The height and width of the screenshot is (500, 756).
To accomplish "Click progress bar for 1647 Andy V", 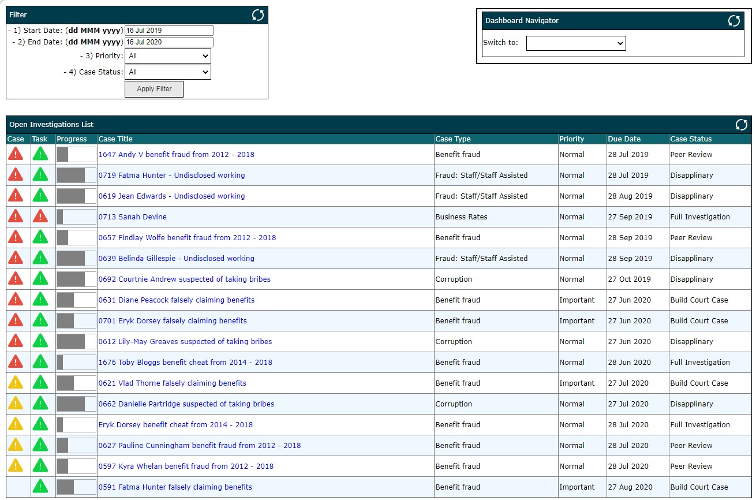I will [76, 154].
